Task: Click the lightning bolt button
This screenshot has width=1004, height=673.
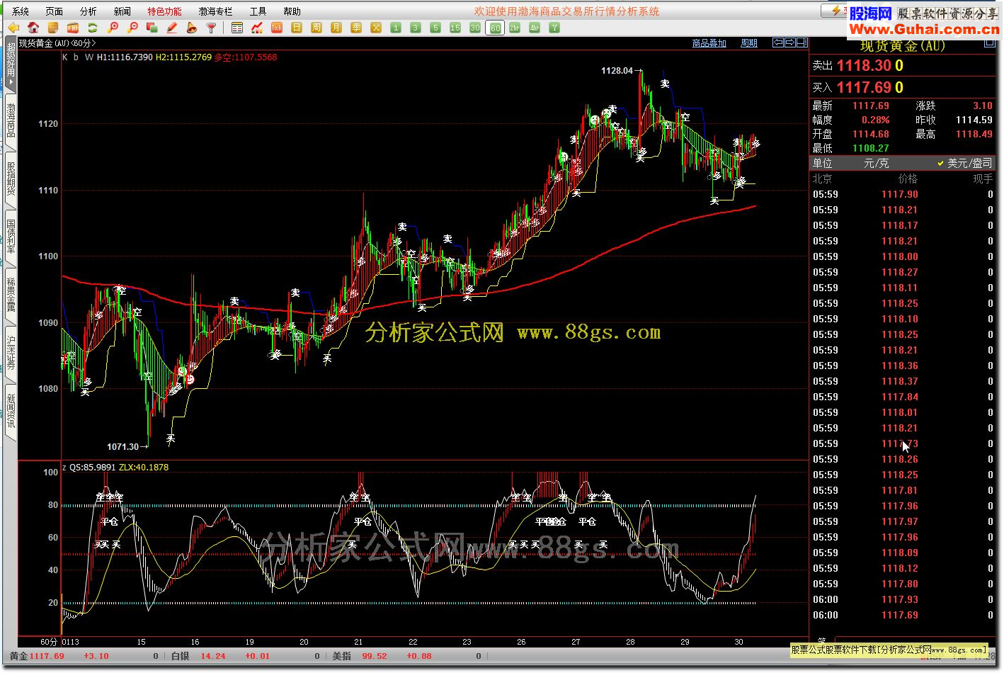Action: 835,11
